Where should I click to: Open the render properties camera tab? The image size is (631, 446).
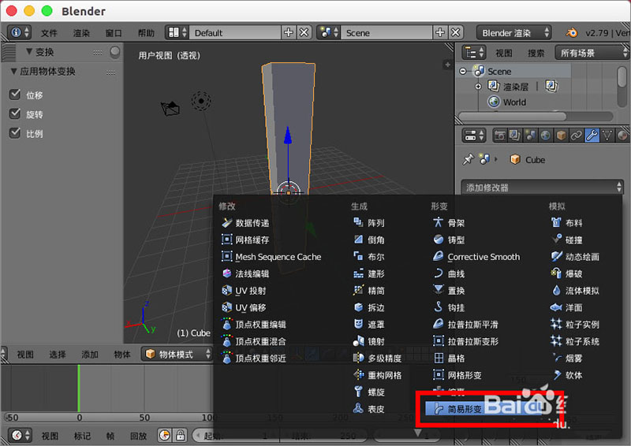pyautogui.click(x=500, y=136)
